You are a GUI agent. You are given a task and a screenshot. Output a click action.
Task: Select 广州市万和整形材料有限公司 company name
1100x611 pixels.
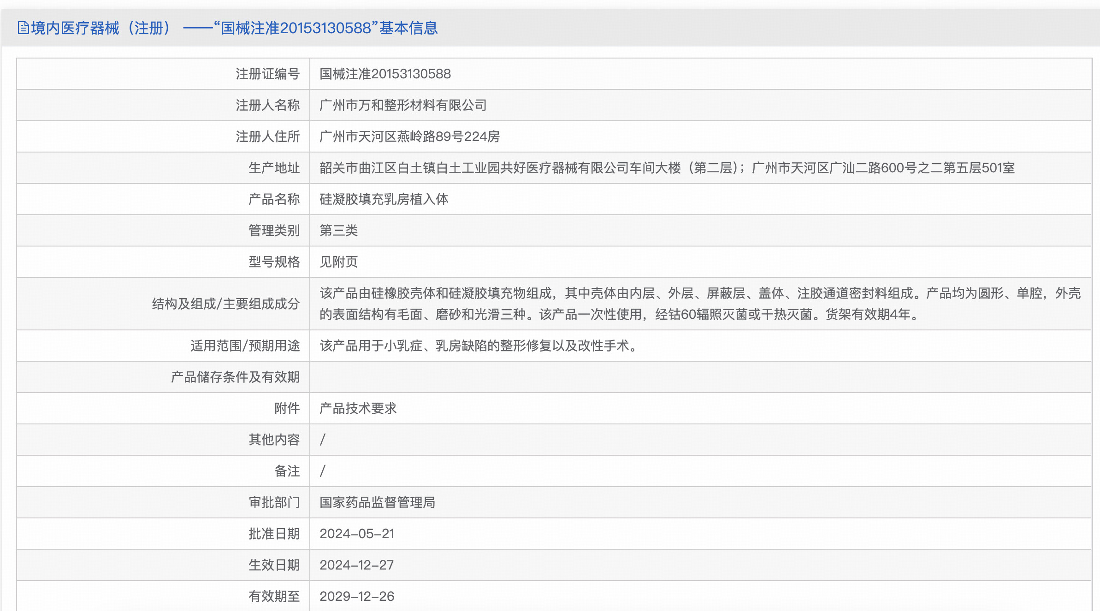coord(403,105)
